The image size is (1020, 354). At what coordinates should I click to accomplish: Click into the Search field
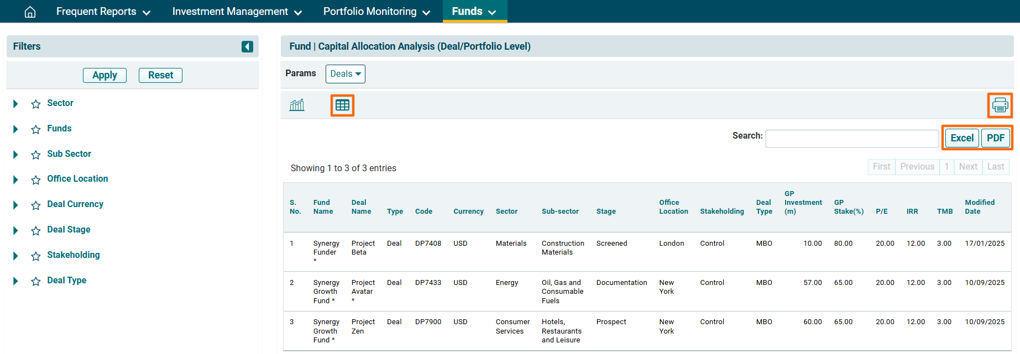coord(851,139)
